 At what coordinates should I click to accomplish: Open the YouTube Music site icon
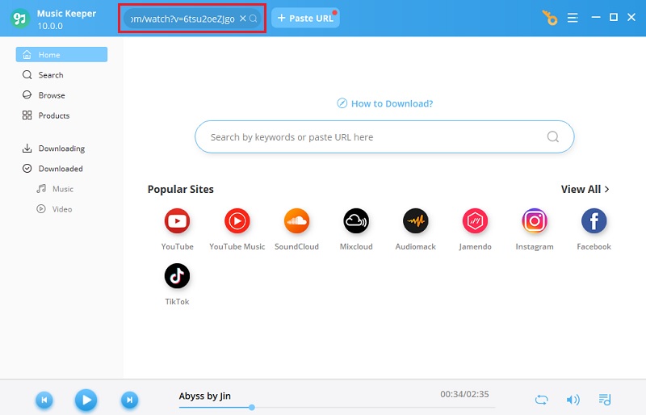pyautogui.click(x=237, y=221)
